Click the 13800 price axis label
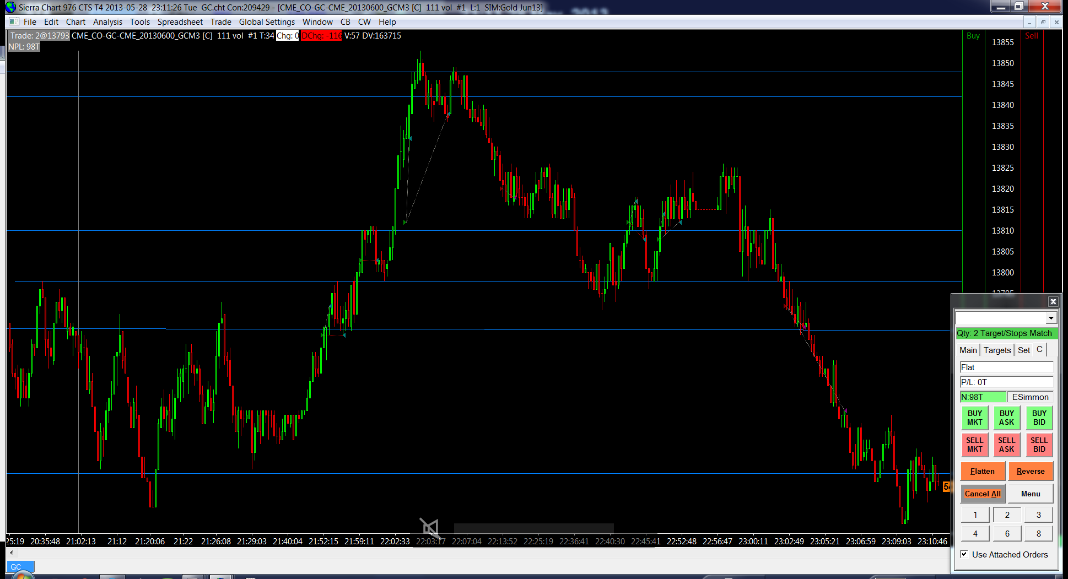 pos(1002,273)
